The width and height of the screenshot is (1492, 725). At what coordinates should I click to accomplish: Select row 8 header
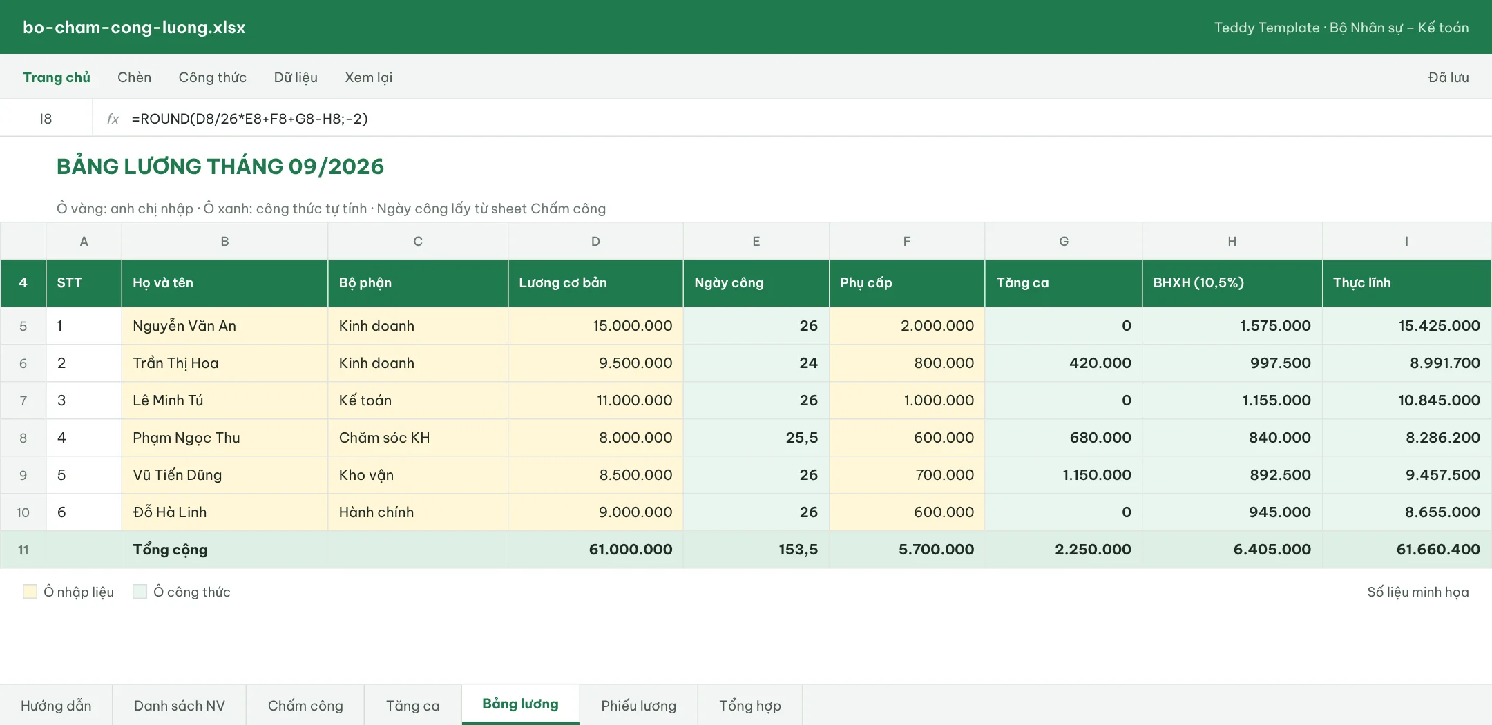(23, 438)
